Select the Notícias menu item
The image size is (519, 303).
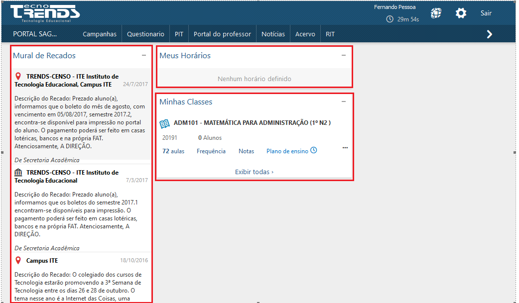(x=273, y=34)
